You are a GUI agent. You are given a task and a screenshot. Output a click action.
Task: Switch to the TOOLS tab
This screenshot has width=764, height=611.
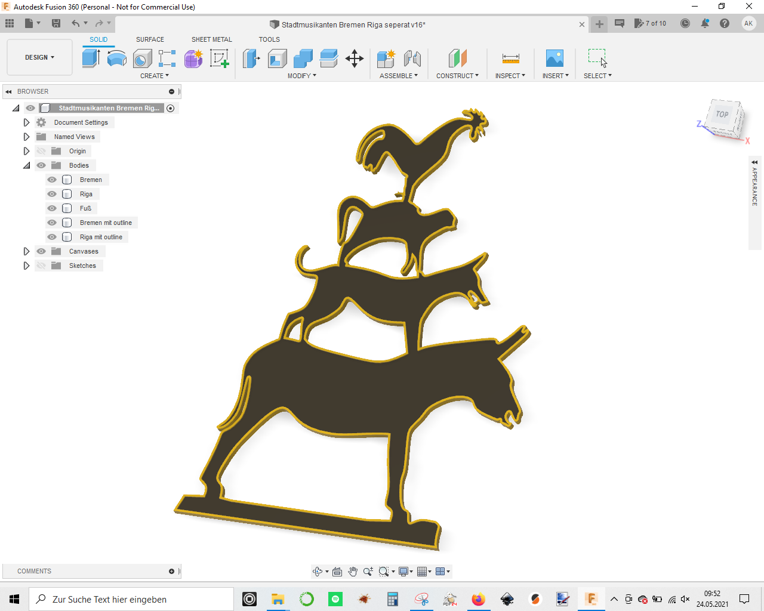pyautogui.click(x=269, y=39)
